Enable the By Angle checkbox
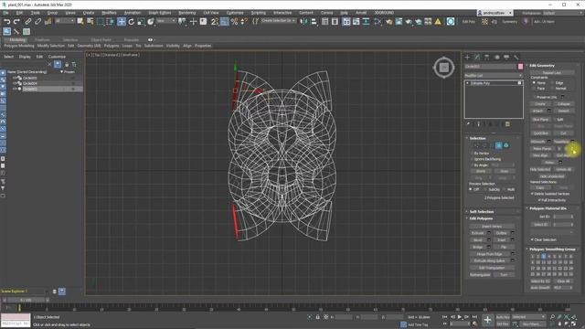Viewport: 585px width, 329px height. pos(472,164)
